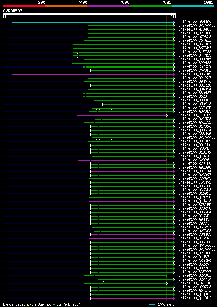Viewport: 217px width, 307px height.
Task: Select the UniRef100_Q94A94 label
Action: [195, 89]
